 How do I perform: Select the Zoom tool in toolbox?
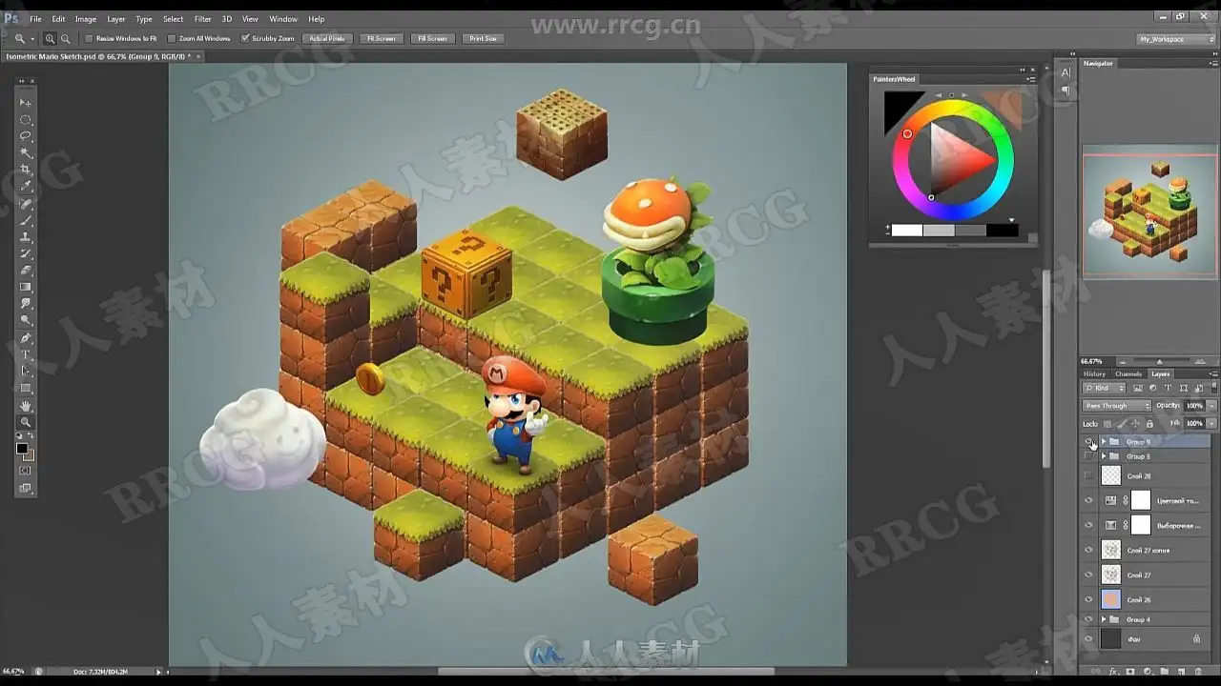click(26, 421)
